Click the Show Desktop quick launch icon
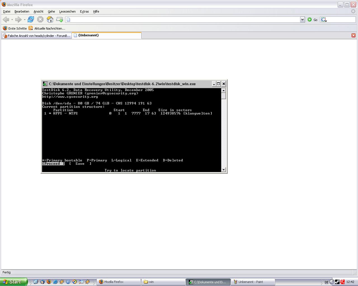This screenshot has width=358, height=286. (x=36, y=282)
